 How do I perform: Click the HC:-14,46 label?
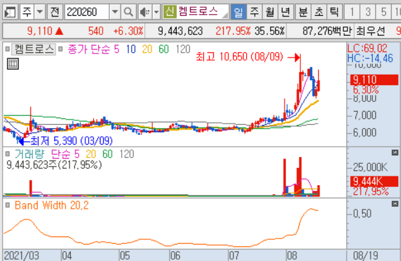(x=370, y=59)
